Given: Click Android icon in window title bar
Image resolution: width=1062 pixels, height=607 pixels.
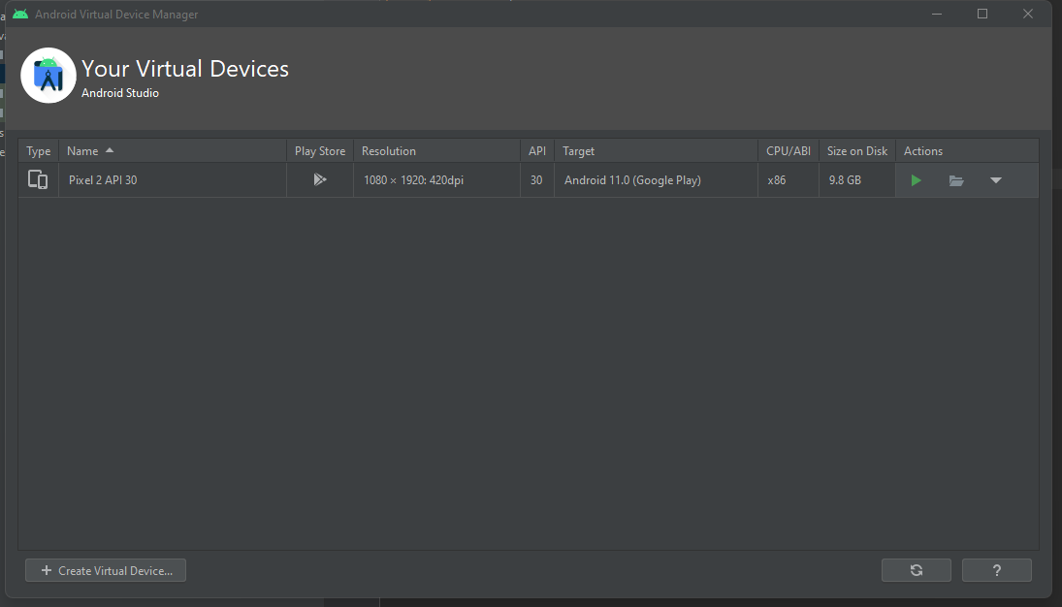Looking at the screenshot, I should point(20,14).
